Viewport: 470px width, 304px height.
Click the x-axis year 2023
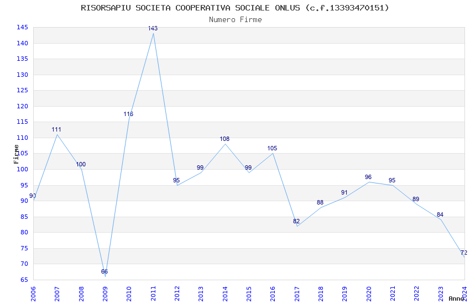click(441, 294)
